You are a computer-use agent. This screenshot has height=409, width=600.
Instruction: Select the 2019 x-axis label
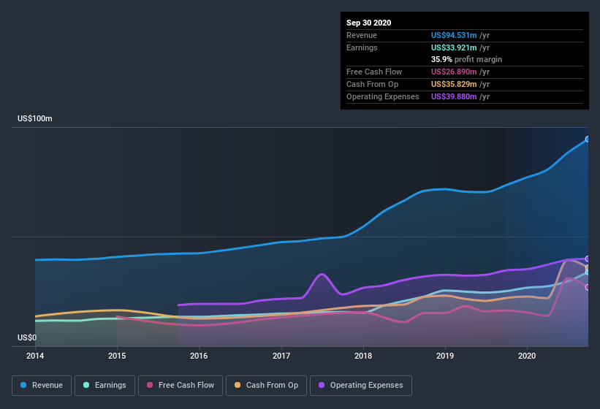pos(445,356)
